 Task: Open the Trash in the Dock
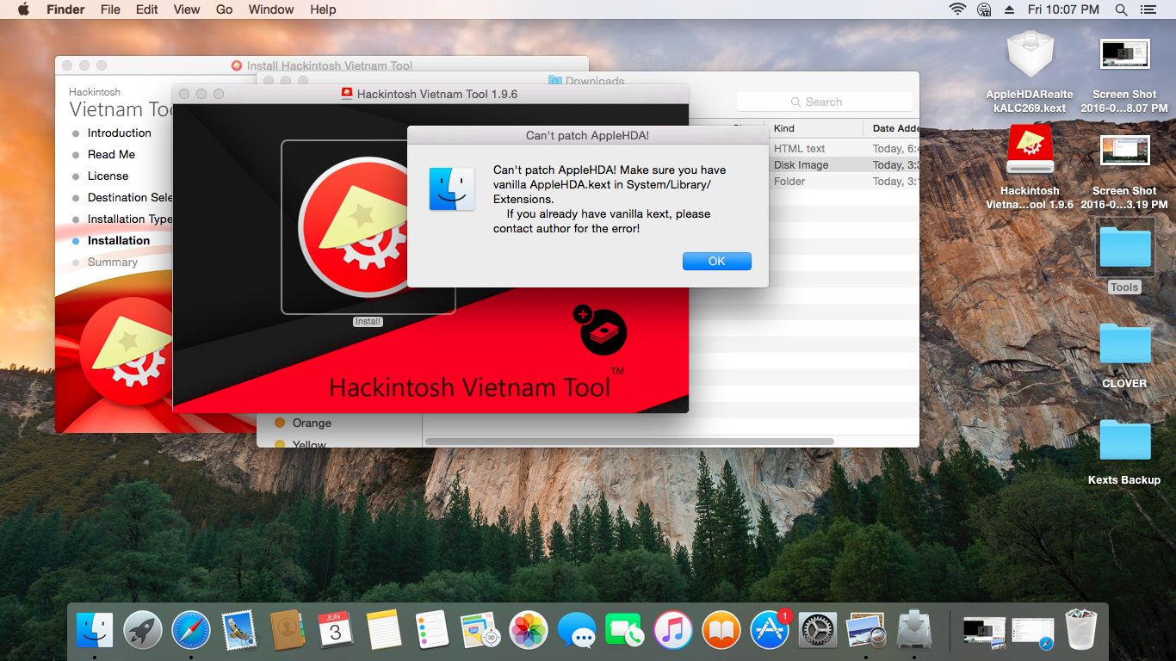[x=1081, y=630]
